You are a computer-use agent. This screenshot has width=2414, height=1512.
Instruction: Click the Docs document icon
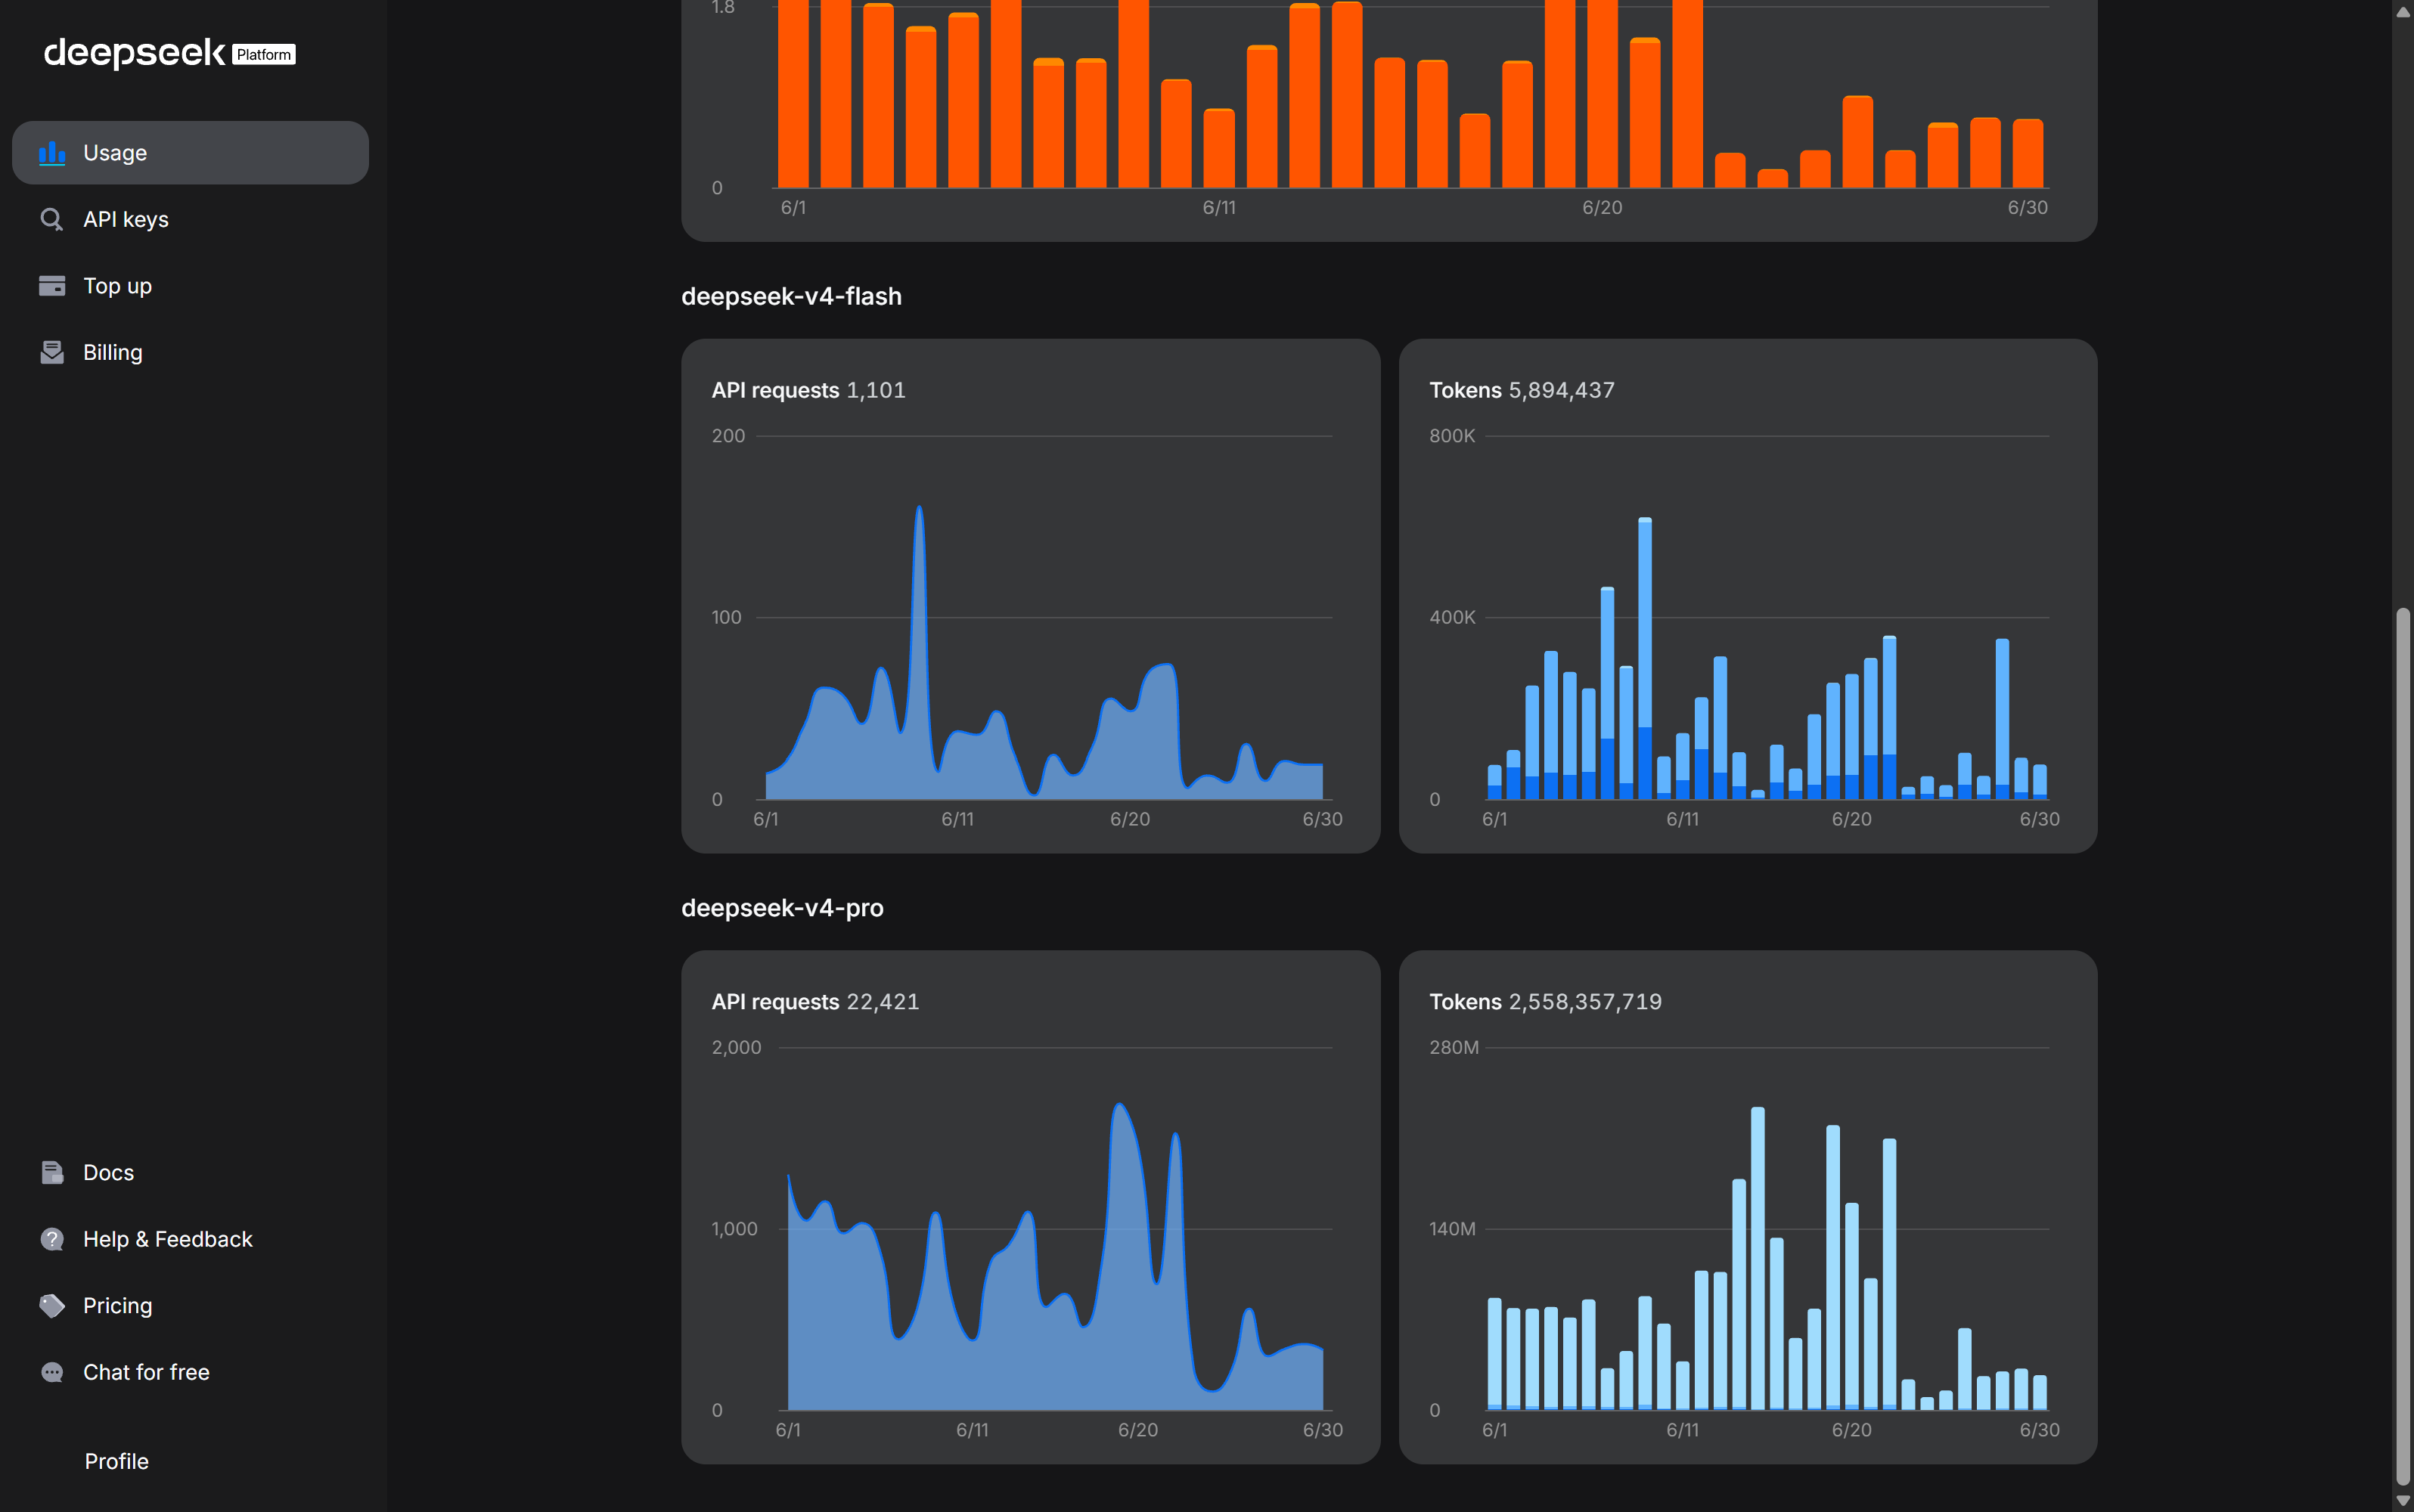coord(52,1172)
